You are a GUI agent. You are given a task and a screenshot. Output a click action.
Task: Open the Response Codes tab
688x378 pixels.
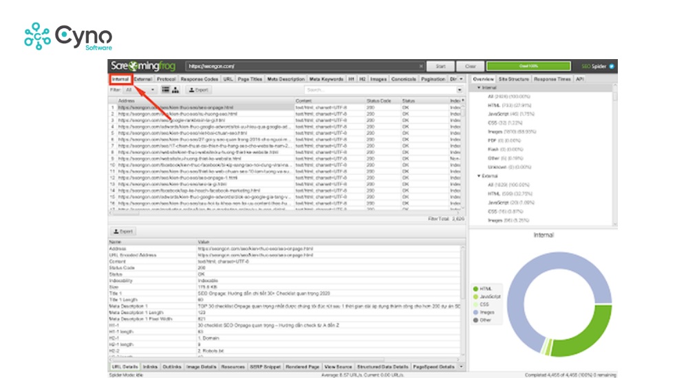[x=200, y=79]
